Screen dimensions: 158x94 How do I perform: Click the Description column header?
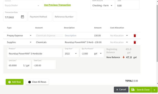(69, 28)
